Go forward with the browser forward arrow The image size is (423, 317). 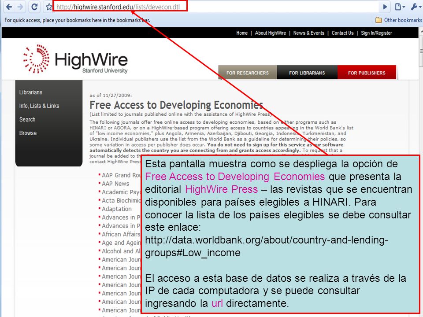[x=20, y=7]
